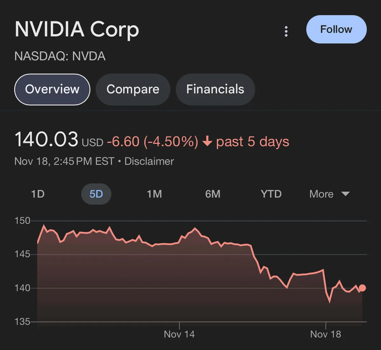The image size is (381, 350).
Task: Click the Follow button
Action: coord(336,29)
